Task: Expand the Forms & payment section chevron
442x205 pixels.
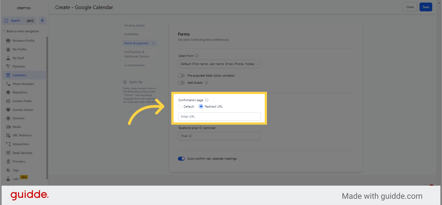Action: click(x=153, y=43)
